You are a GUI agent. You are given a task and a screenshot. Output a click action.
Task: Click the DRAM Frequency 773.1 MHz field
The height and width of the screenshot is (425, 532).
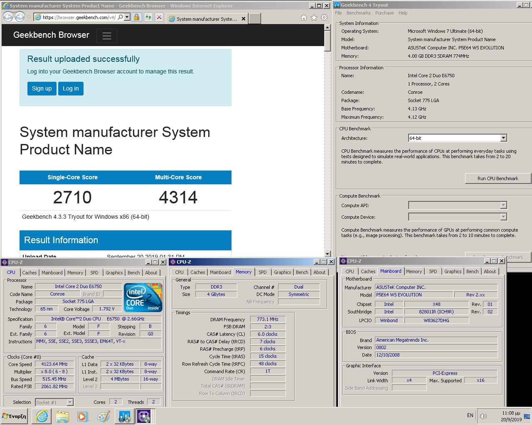tap(268, 319)
